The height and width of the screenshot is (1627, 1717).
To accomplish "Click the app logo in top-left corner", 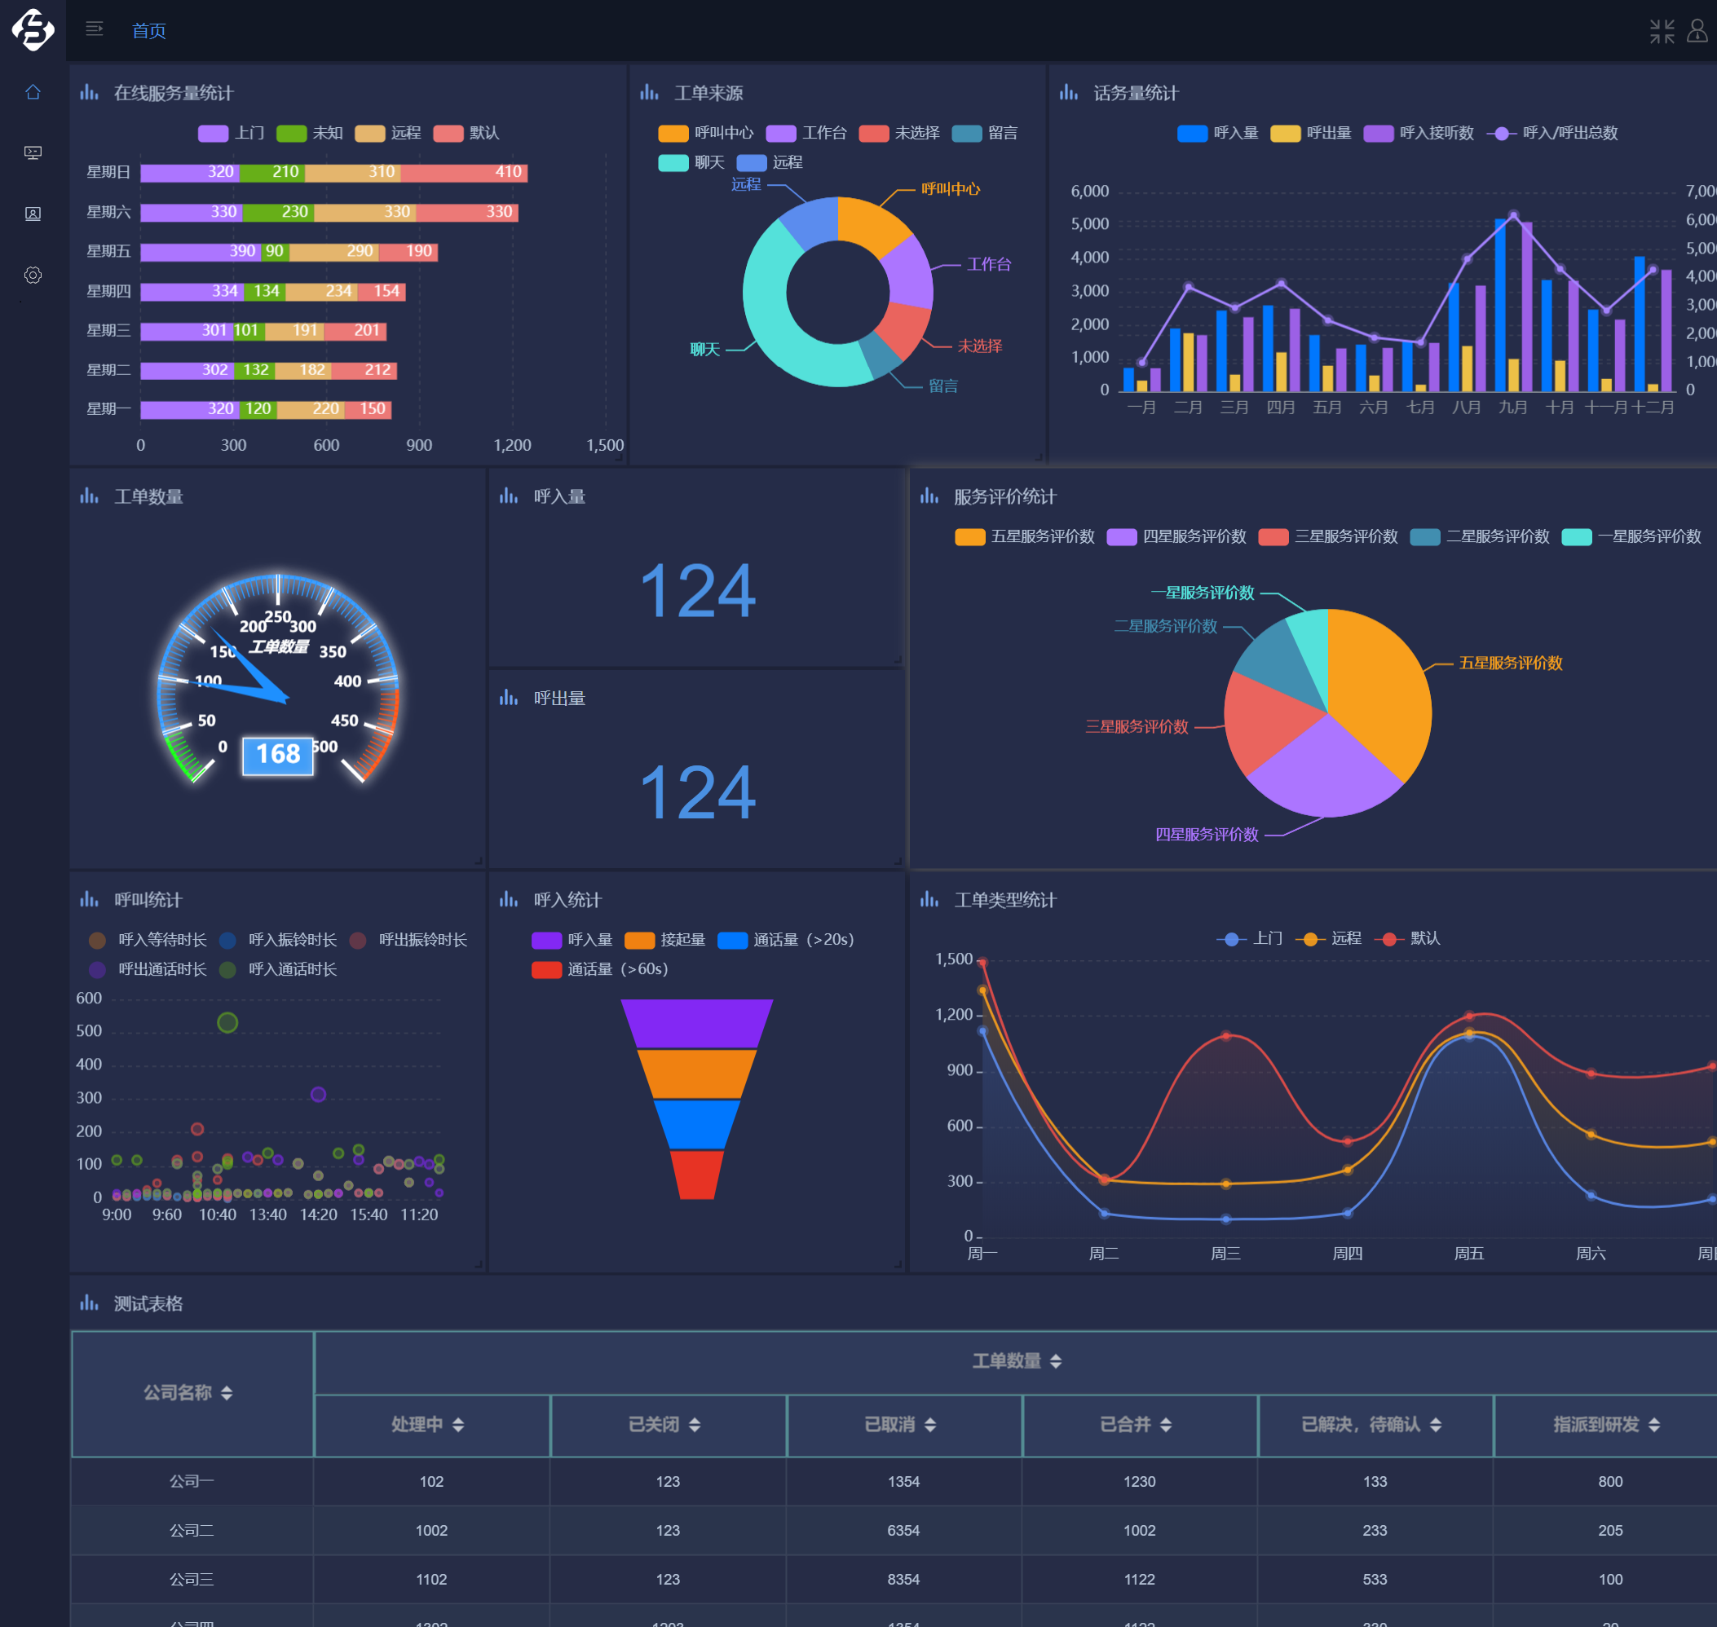I will (33, 30).
